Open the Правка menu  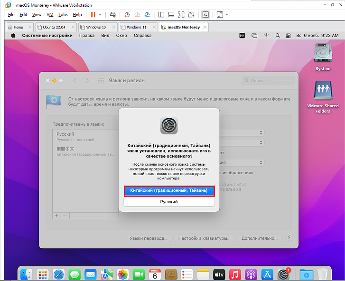click(x=87, y=36)
